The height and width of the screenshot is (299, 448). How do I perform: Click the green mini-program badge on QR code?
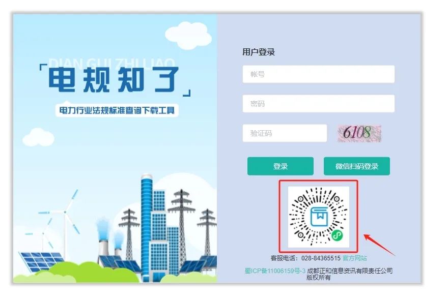click(337, 235)
